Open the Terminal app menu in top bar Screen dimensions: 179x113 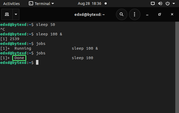click(41, 4)
